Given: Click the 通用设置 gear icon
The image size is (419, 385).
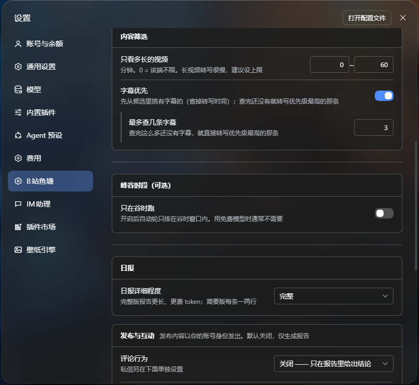Looking at the screenshot, I should pyautogui.click(x=18, y=67).
